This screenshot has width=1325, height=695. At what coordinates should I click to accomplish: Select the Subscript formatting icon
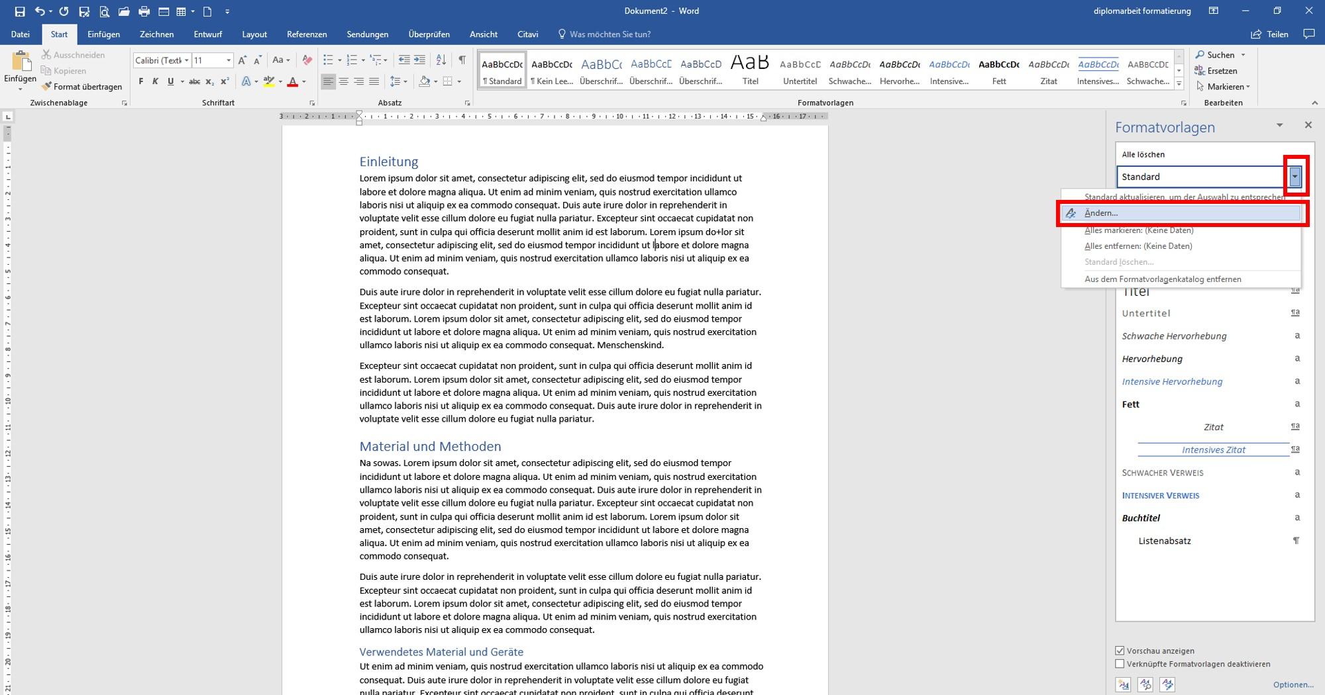click(x=210, y=81)
